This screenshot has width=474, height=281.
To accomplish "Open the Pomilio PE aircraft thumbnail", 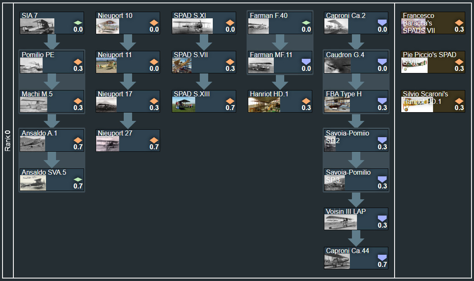I will (x=32, y=65).
